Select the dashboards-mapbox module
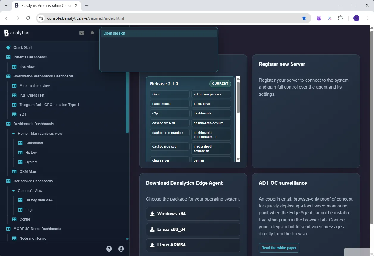The height and width of the screenshot is (256, 374). [170, 133]
